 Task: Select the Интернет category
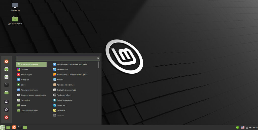[31, 80]
